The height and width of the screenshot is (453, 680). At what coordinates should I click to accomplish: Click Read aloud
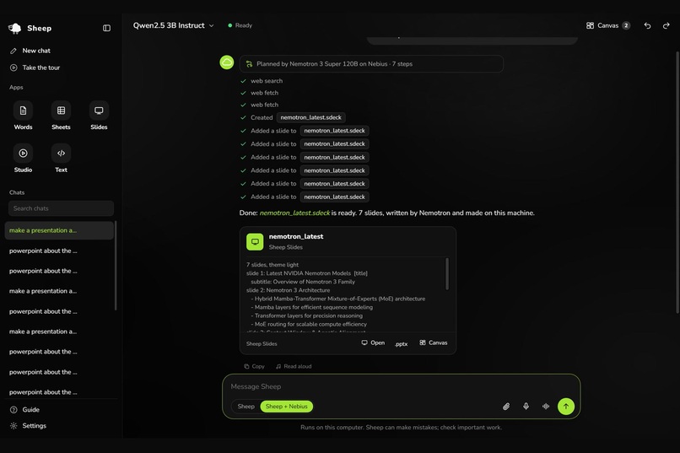click(x=294, y=366)
